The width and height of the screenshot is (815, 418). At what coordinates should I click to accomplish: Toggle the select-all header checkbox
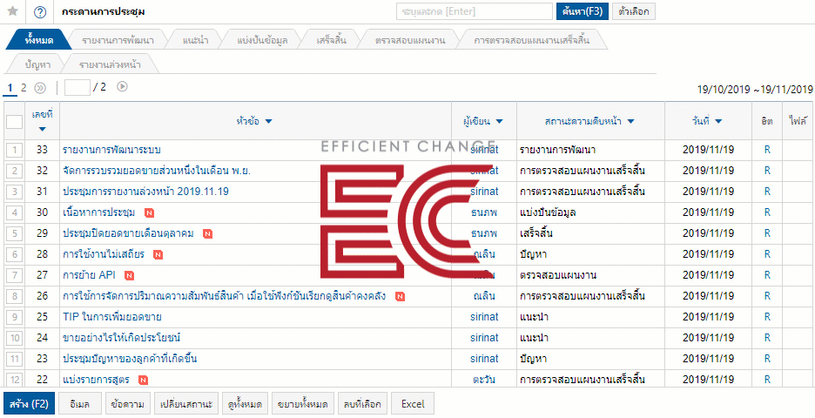point(15,122)
